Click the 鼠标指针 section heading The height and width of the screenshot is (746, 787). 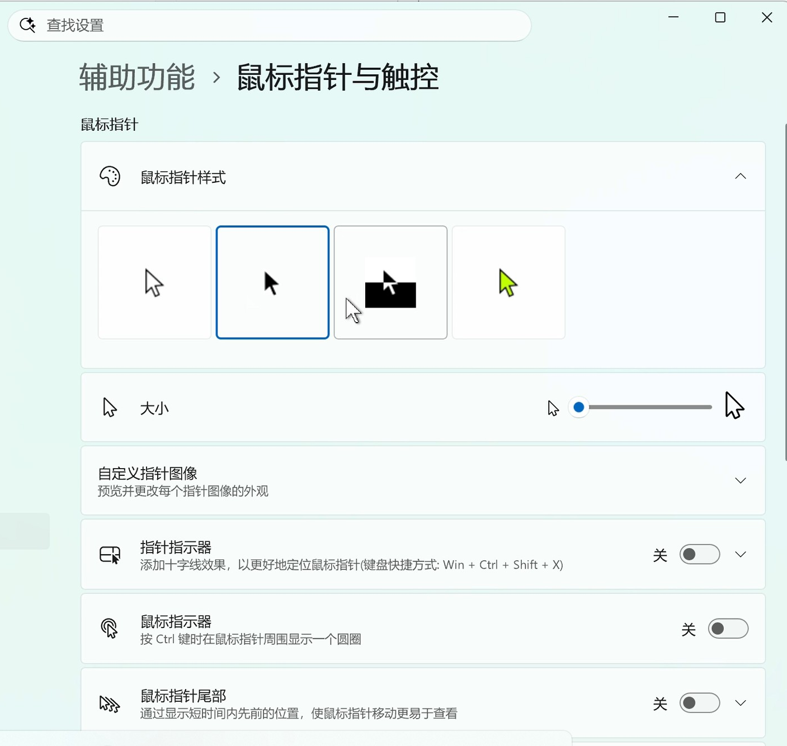pyautogui.click(x=110, y=124)
